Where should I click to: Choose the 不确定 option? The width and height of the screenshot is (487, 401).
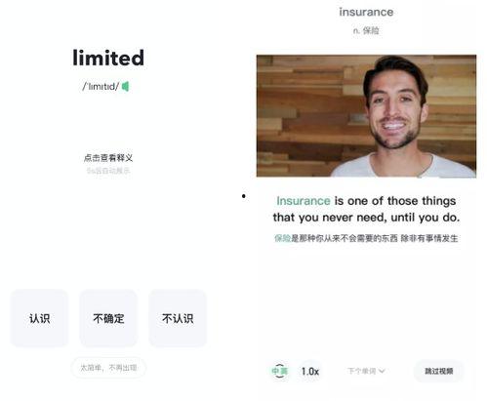tap(108, 318)
